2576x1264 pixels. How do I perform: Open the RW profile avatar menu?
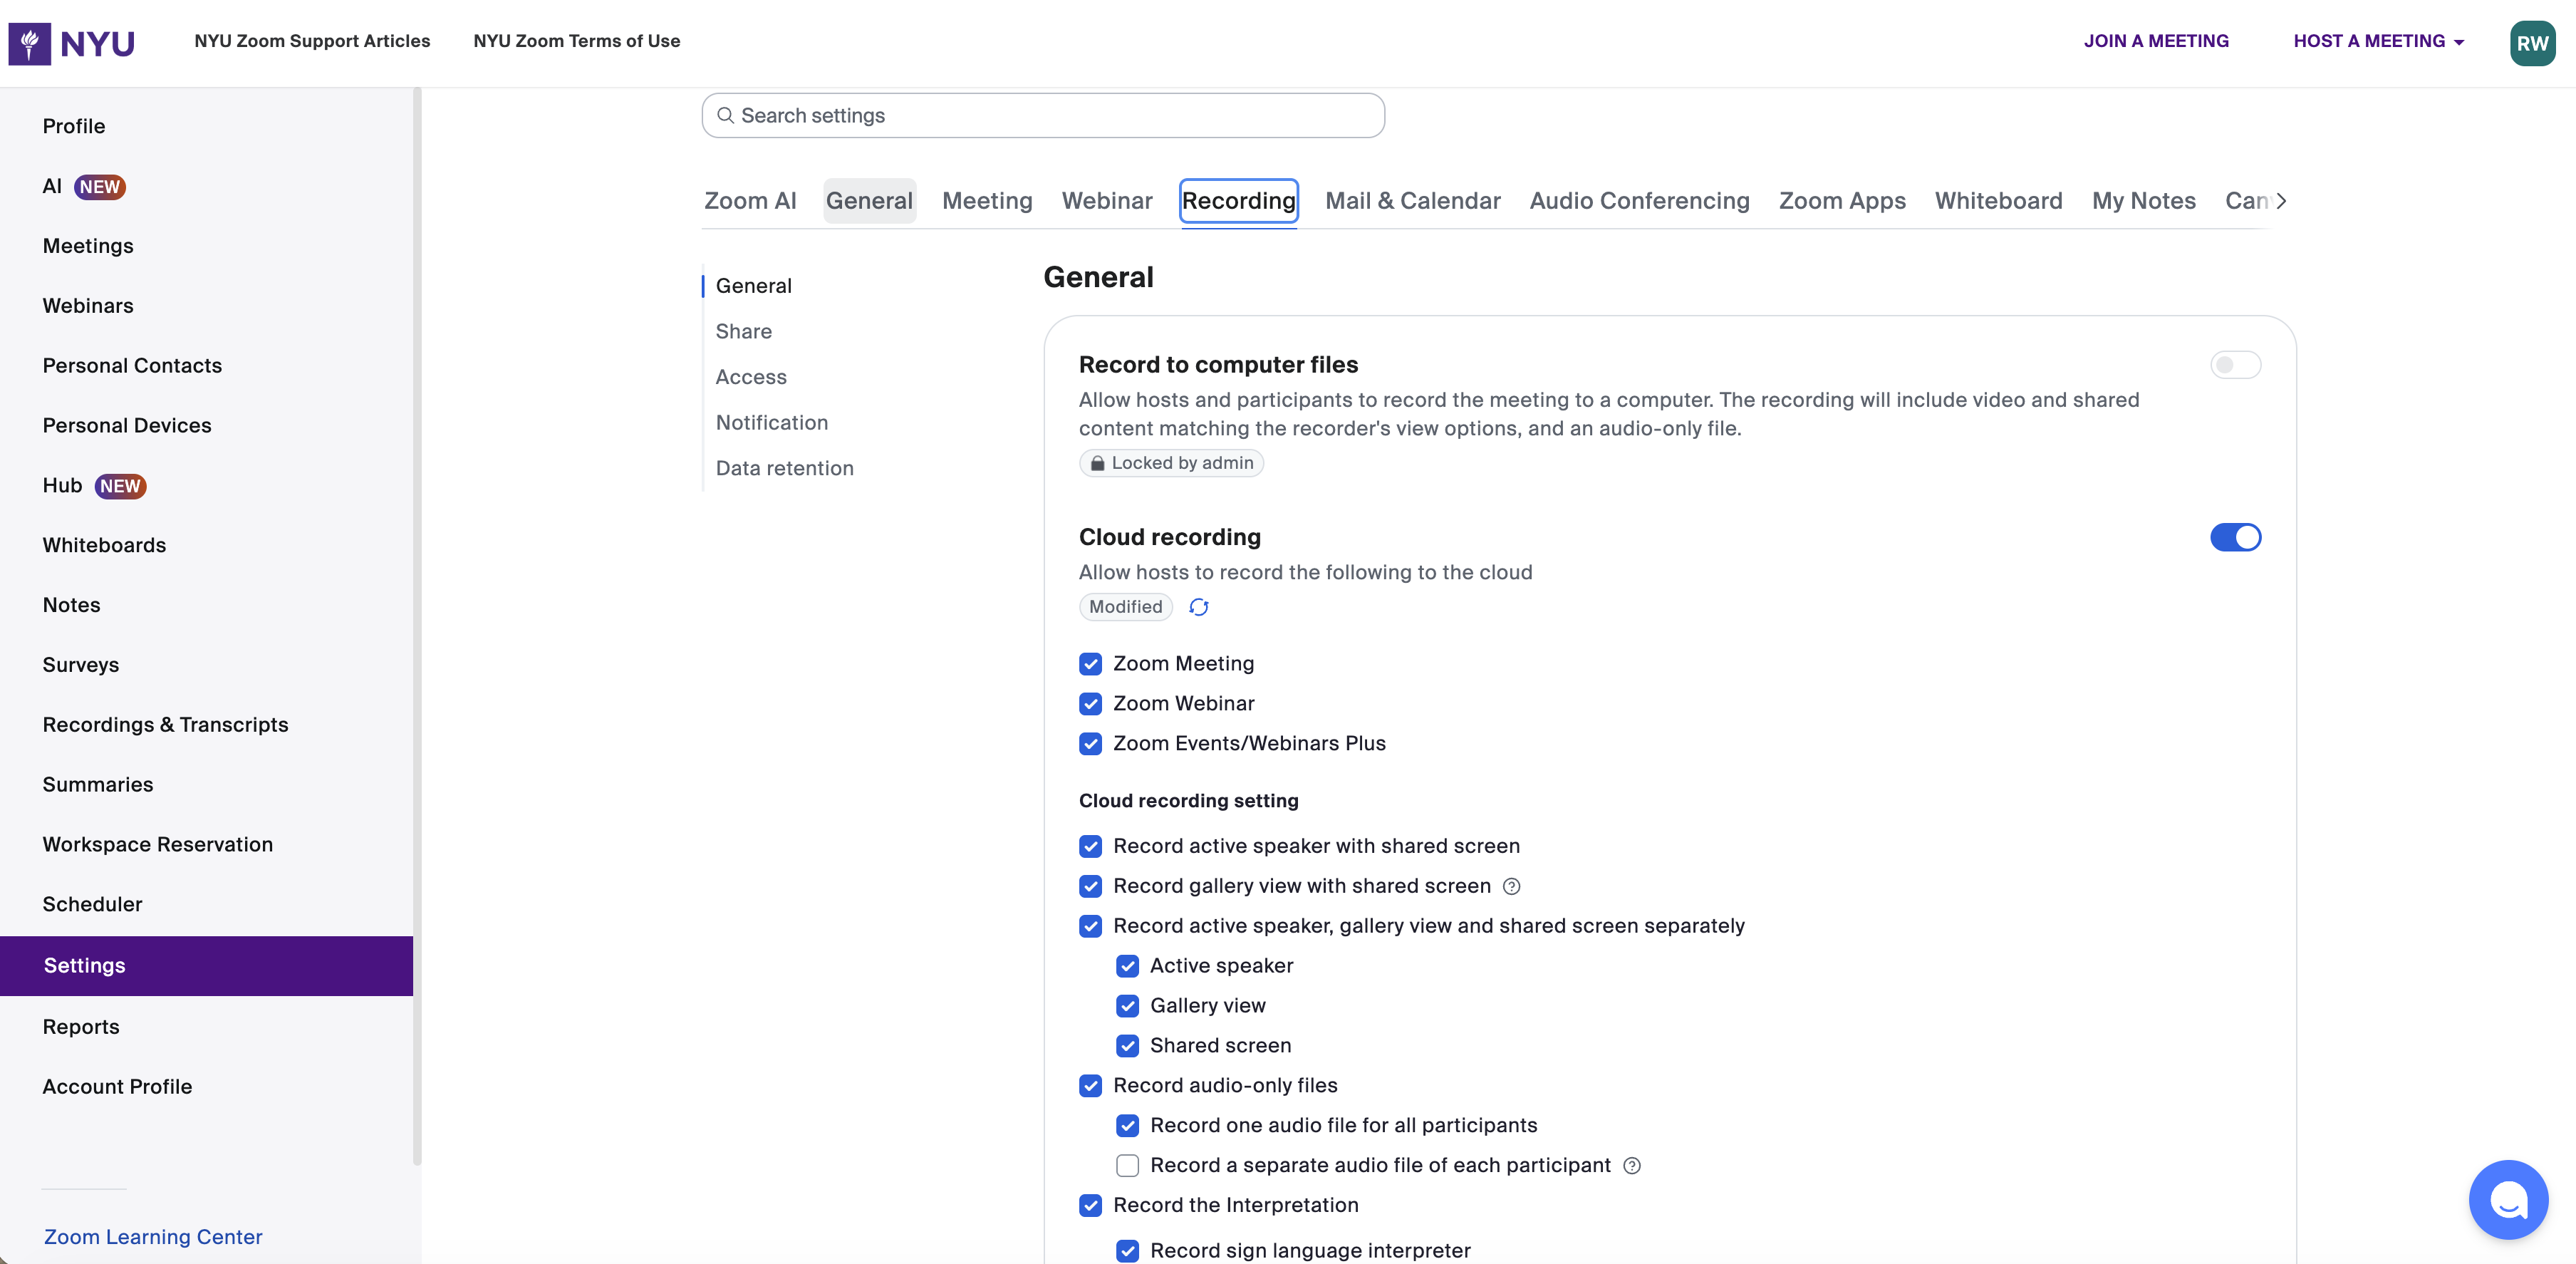pos(2532,43)
